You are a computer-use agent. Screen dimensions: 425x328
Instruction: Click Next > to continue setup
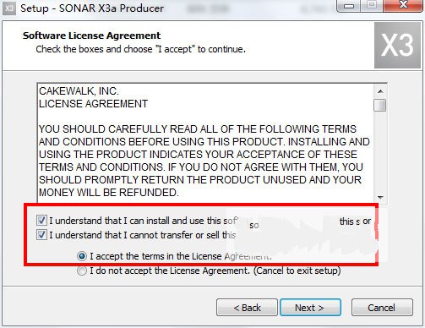(310, 308)
